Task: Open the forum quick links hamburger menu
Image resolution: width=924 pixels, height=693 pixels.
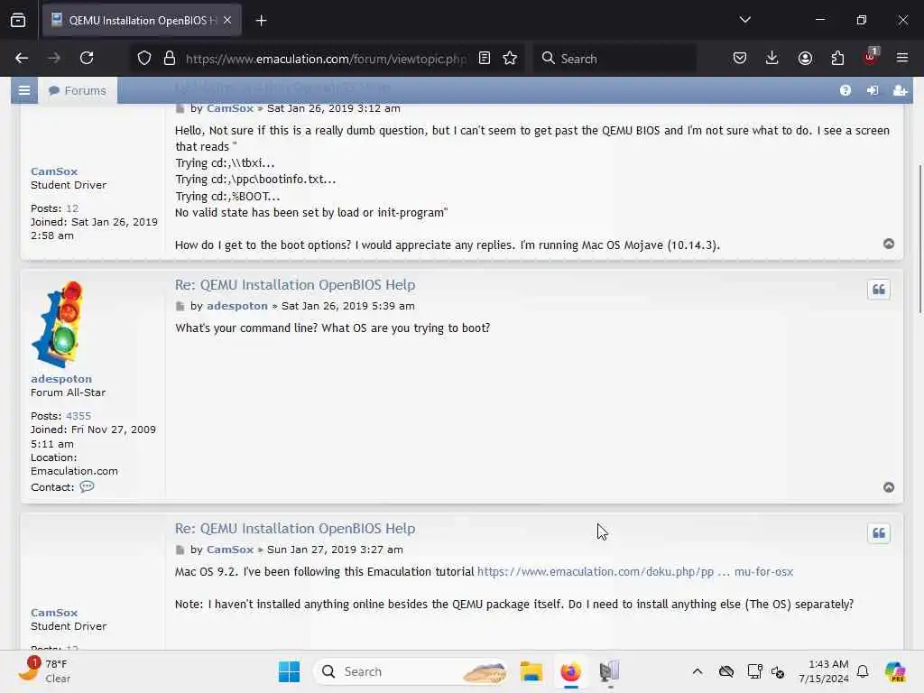Action: [24, 90]
